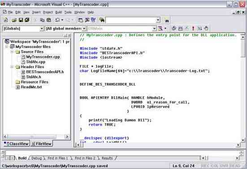Image resolution: width=247 pixels, height=169 pixels.
Task: Open the Tools menu
Action: (68, 12)
